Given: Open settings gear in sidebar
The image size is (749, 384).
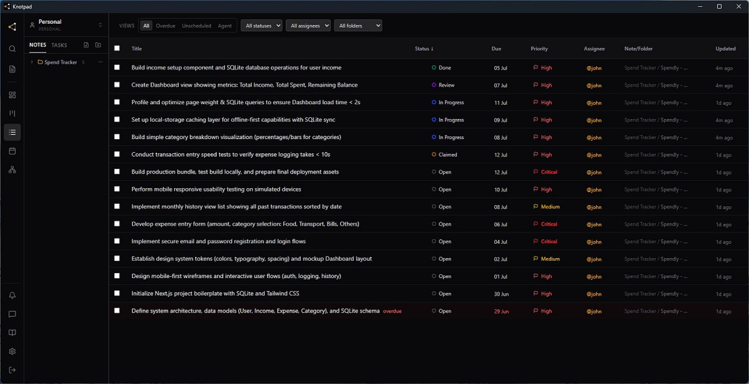Looking at the screenshot, I should click(12, 352).
